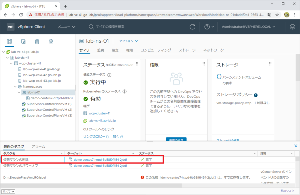The width and height of the screenshot is (300, 195).
Task: Click drag handle on ステータス card
Action: click(137, 64)
